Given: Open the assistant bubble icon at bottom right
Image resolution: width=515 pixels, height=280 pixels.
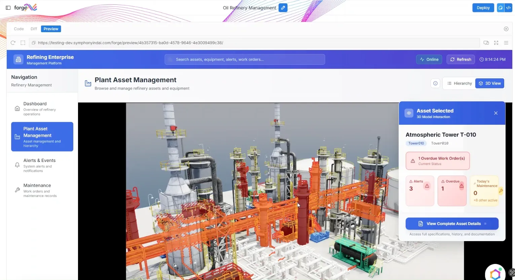Looking at the screenshot, I should [495, 273].
